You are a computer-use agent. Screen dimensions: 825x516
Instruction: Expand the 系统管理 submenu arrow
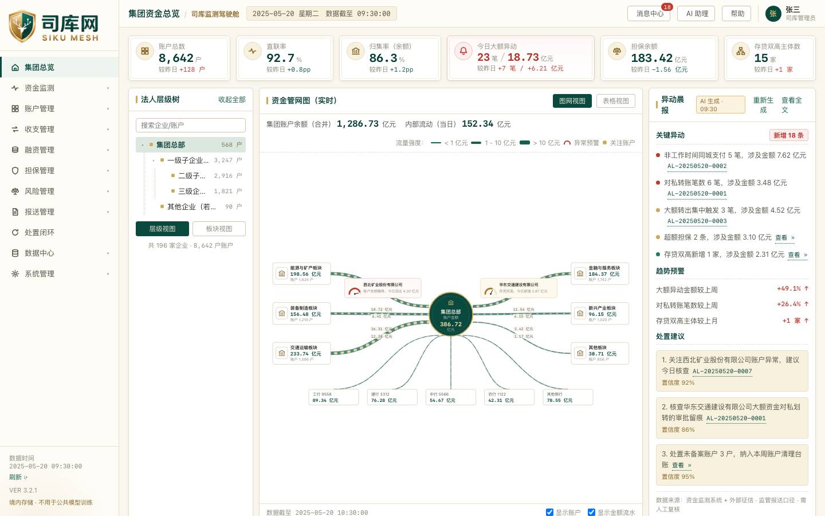[108, 274]
